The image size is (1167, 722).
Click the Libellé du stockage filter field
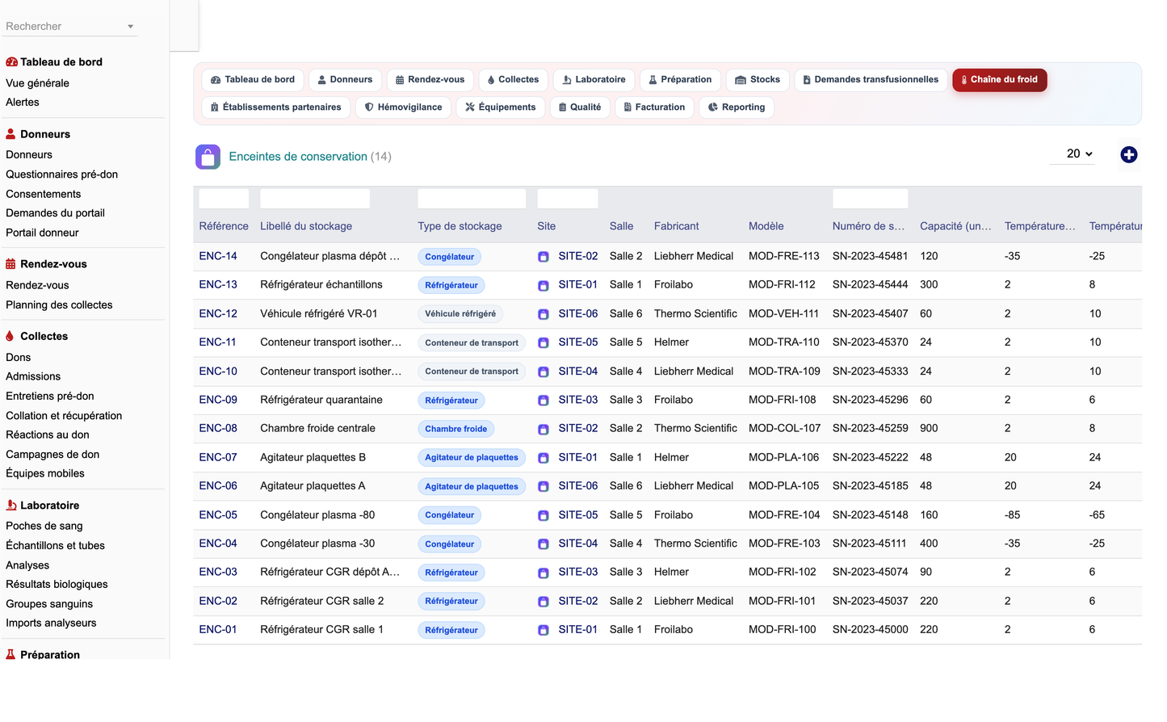(x=315, y=199)
